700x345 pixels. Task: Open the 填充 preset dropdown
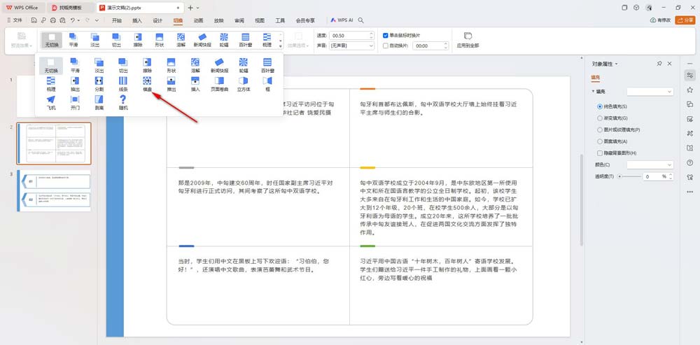tap(650, 91)
